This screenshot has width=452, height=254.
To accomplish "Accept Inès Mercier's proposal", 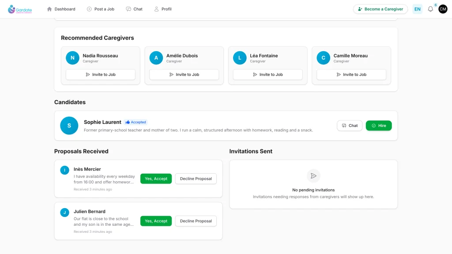I will [x=156, y=179].
